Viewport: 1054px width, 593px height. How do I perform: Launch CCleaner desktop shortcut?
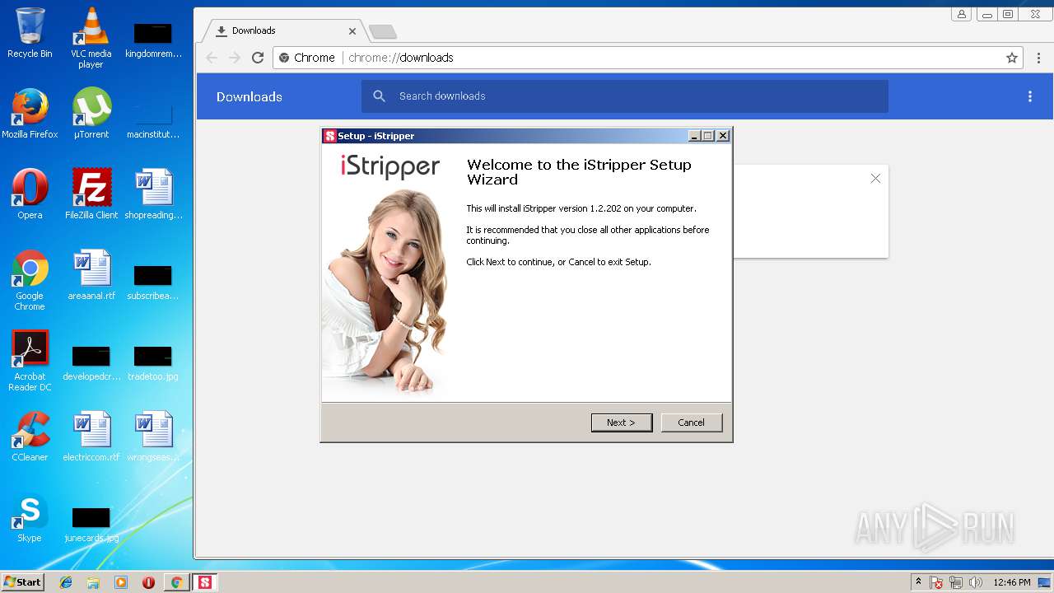pos(30,437)
